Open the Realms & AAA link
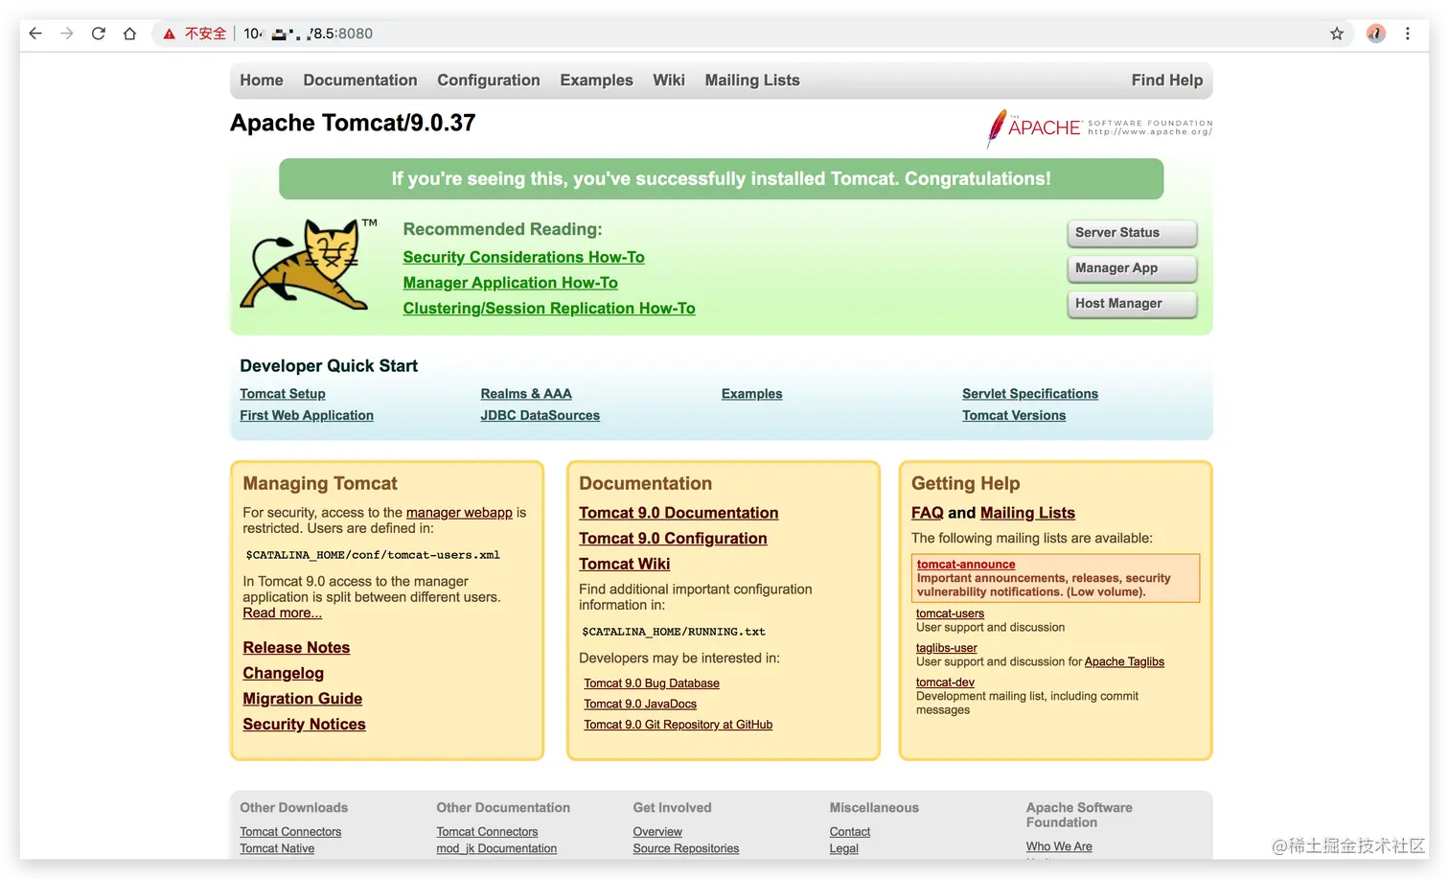This screenshot has height=879, width=1449. coord(526,394)
